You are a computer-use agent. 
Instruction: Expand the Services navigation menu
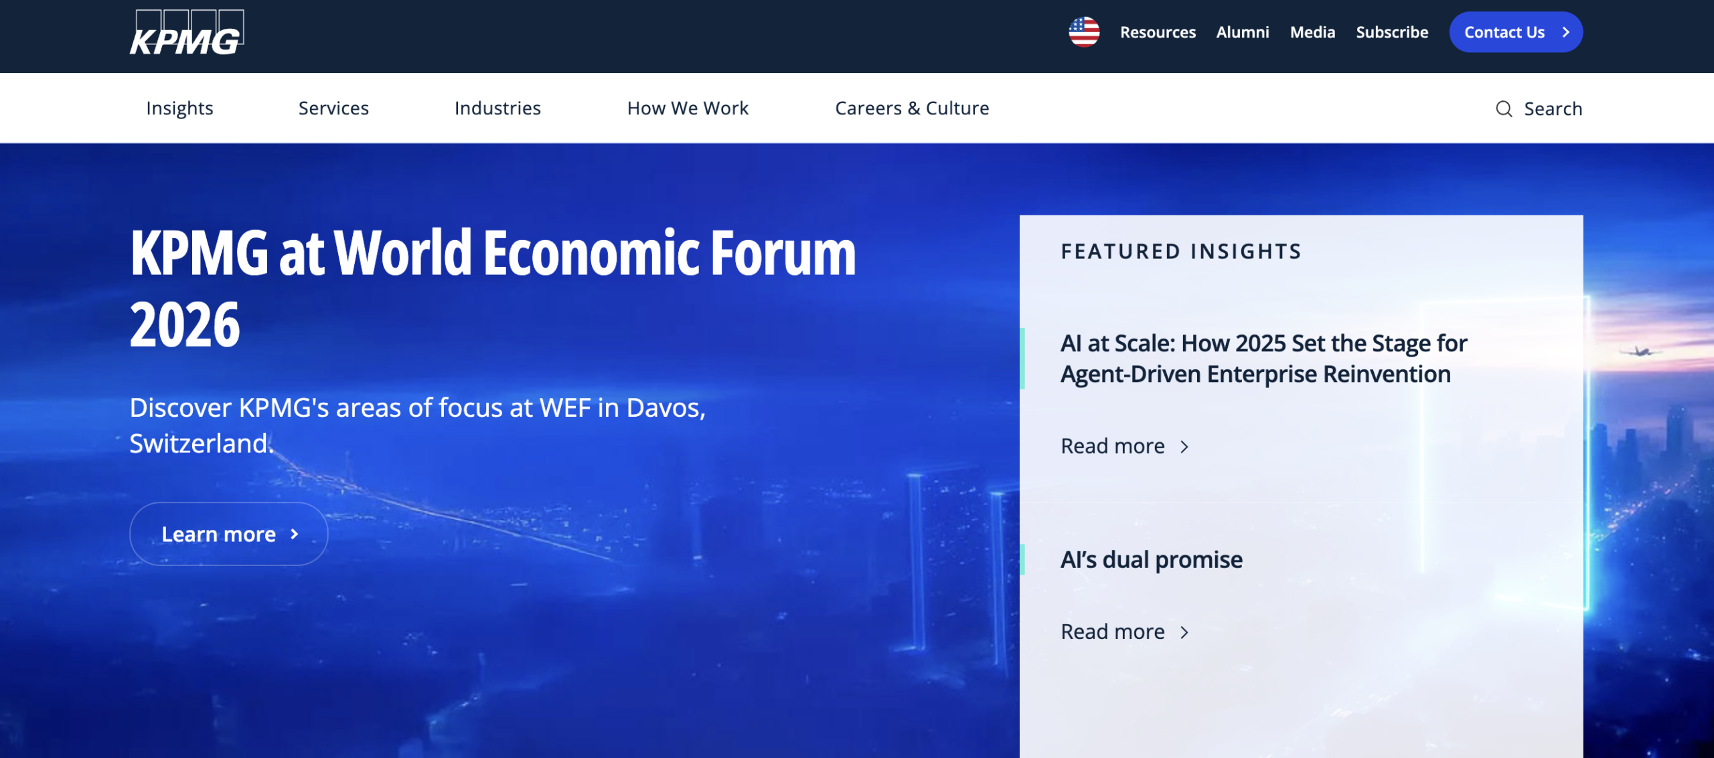(x=333, y=108)
